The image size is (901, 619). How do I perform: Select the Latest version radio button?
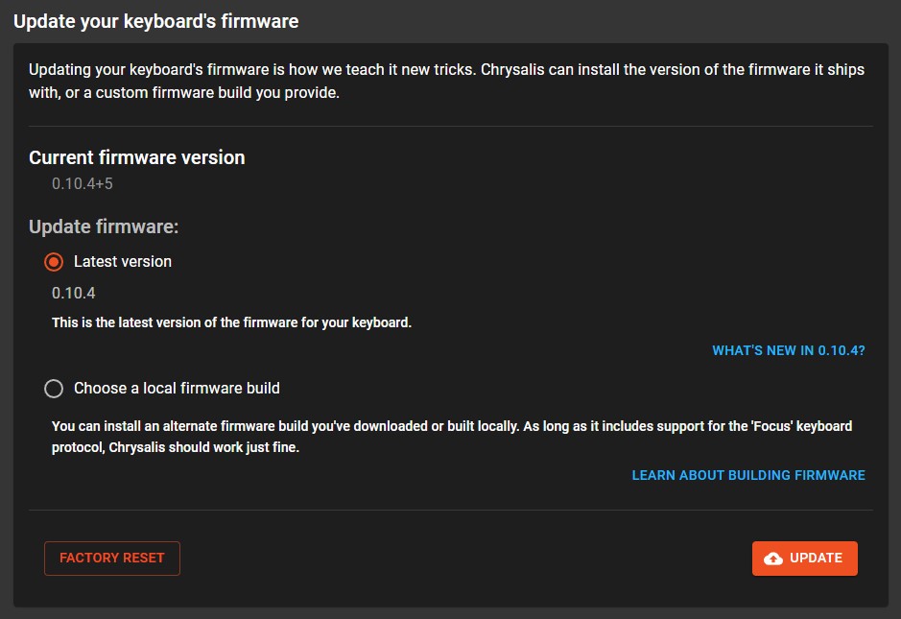point(55,261)
